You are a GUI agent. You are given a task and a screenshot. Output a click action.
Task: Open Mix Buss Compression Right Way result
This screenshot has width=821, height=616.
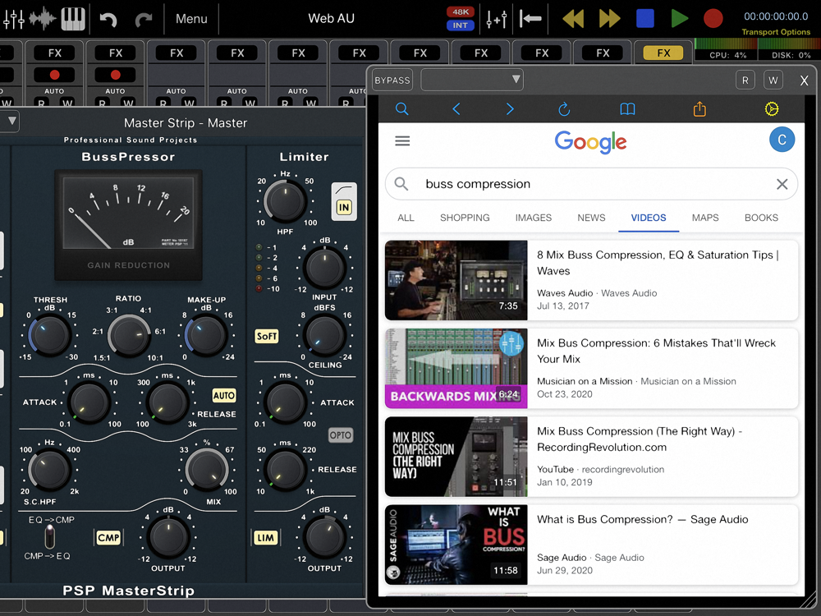591,456
